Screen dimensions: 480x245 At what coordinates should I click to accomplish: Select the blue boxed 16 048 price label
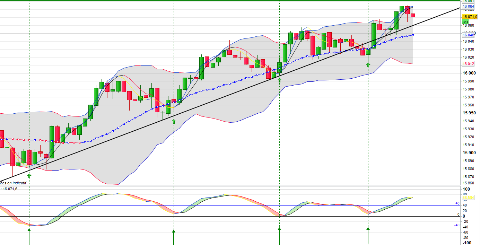coord(469,35)
